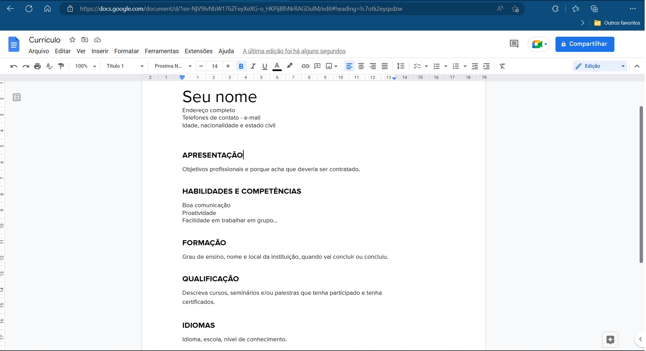
Task: Expand bulleted list options arrow
Action: pyautogui.click(x=446, y=66)
